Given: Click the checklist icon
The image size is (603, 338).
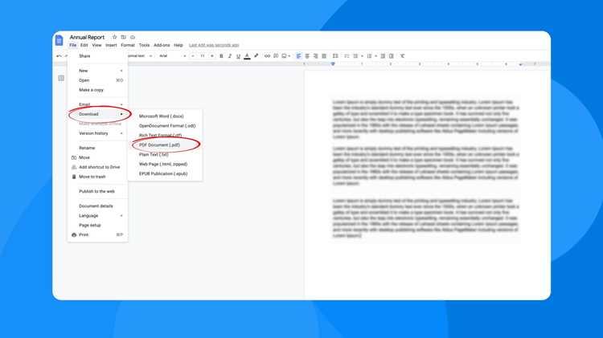Looking at the screenshot, I should [347, 56].
